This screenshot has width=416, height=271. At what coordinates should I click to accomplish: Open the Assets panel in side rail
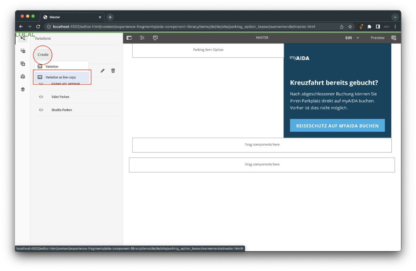23,51
